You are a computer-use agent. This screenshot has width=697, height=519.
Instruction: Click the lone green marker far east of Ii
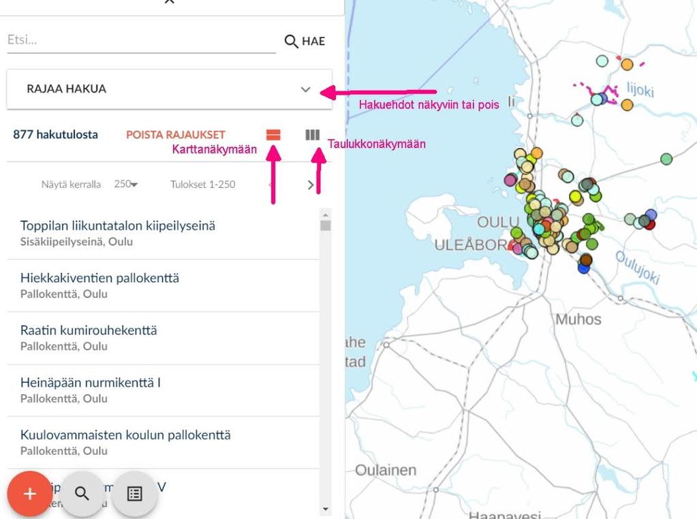(x=666, y=159)
